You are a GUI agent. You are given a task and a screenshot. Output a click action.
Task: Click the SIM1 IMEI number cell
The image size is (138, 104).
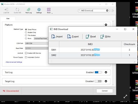point(90,50)
